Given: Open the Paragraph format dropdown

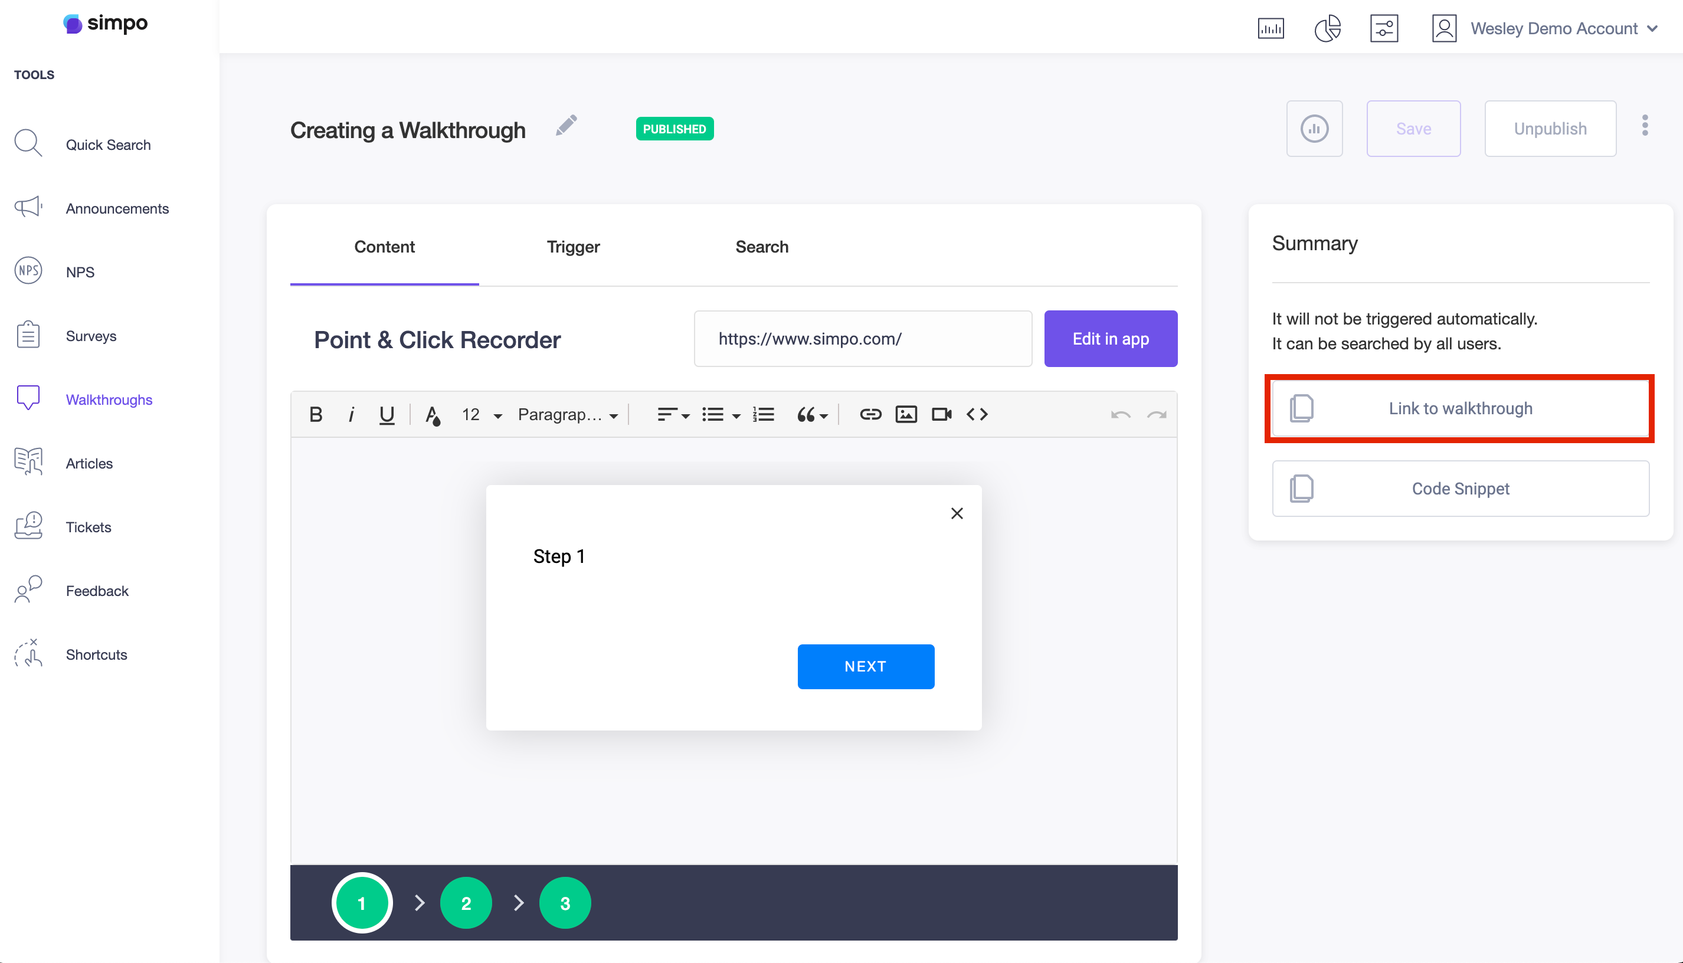Looking at the screenshot, I should (x=568, y=415).
